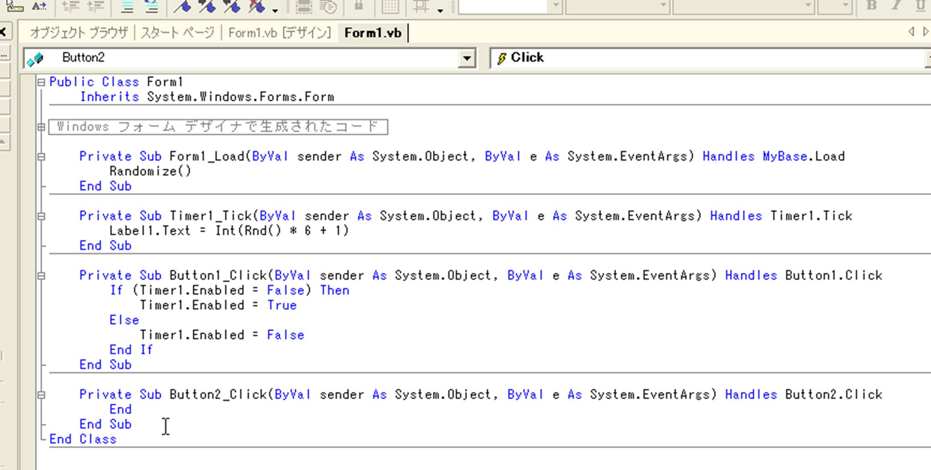This screenshot has width=931, height=470.
Task: Click the Comment Out Lines icon
Action: pos(127,6)
